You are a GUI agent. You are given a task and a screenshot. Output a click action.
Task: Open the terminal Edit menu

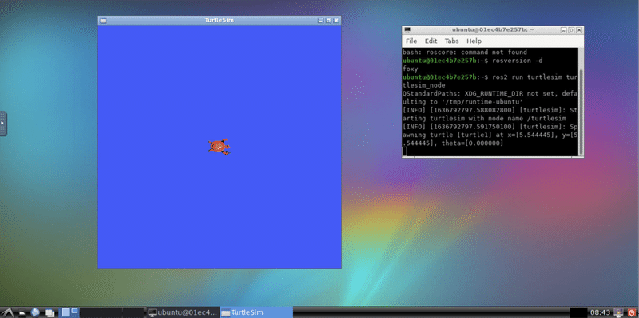(431, 41)
